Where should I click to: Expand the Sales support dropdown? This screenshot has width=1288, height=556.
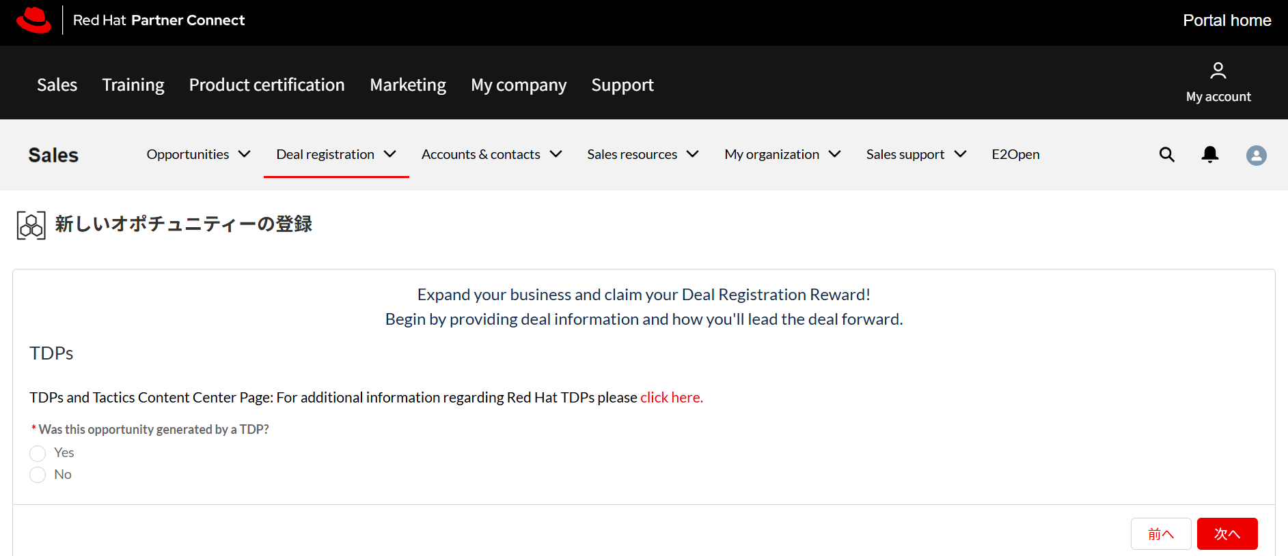[916, 154]
